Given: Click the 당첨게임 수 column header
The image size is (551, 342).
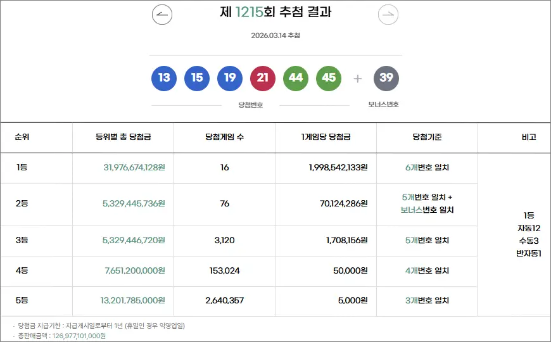Looking at the screenshot, I should click(x=224, y=137).
